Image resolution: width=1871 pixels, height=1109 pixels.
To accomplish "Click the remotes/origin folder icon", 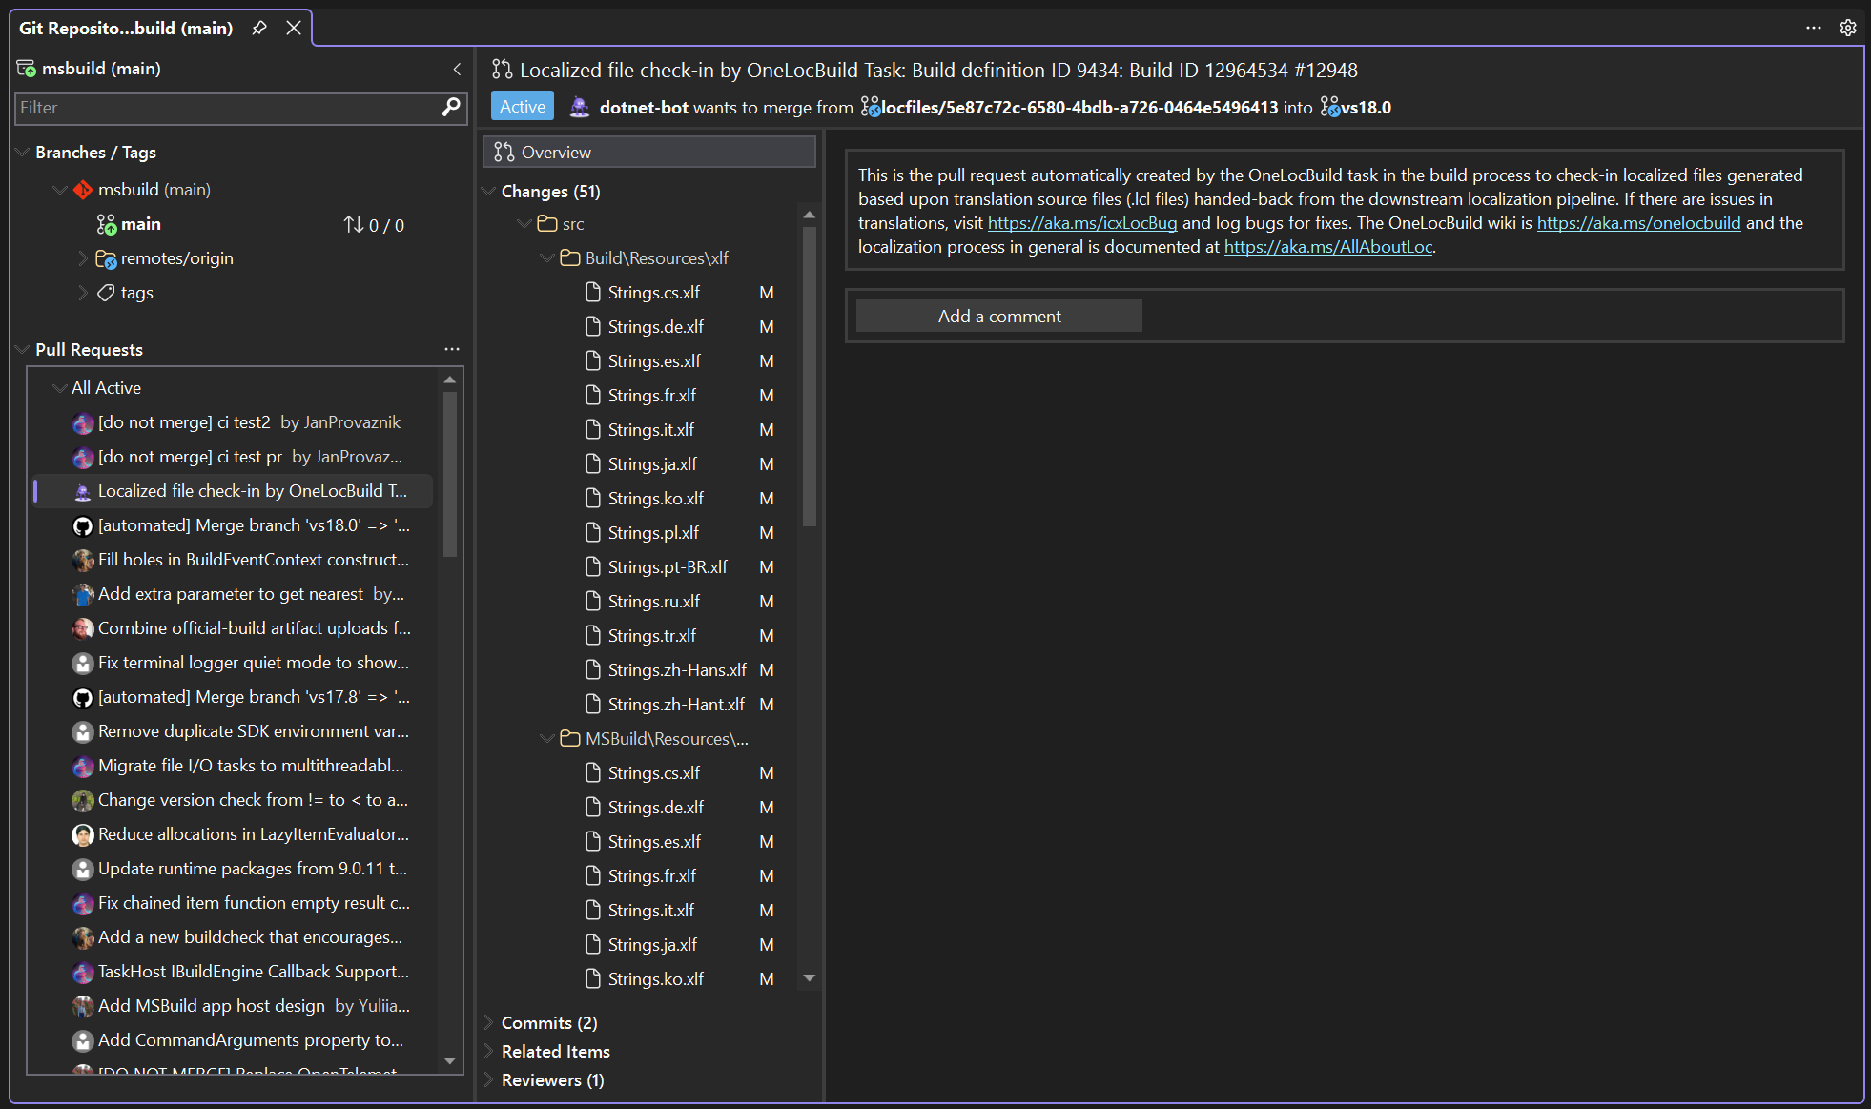I will [x=106, y=258].
